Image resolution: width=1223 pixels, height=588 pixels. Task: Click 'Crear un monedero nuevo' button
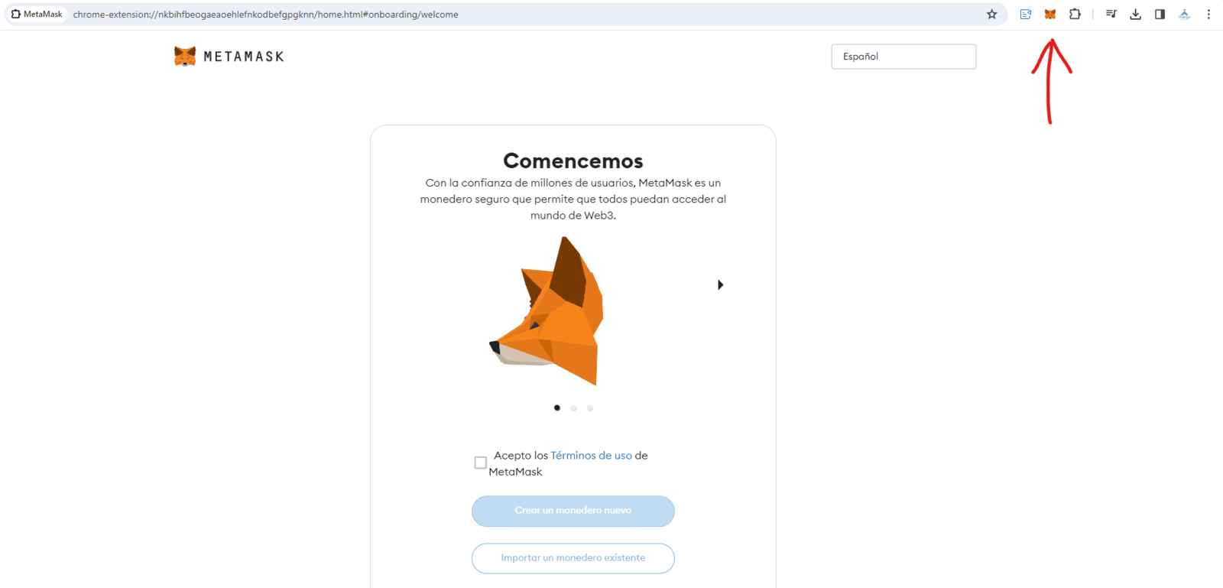(573, 511)
